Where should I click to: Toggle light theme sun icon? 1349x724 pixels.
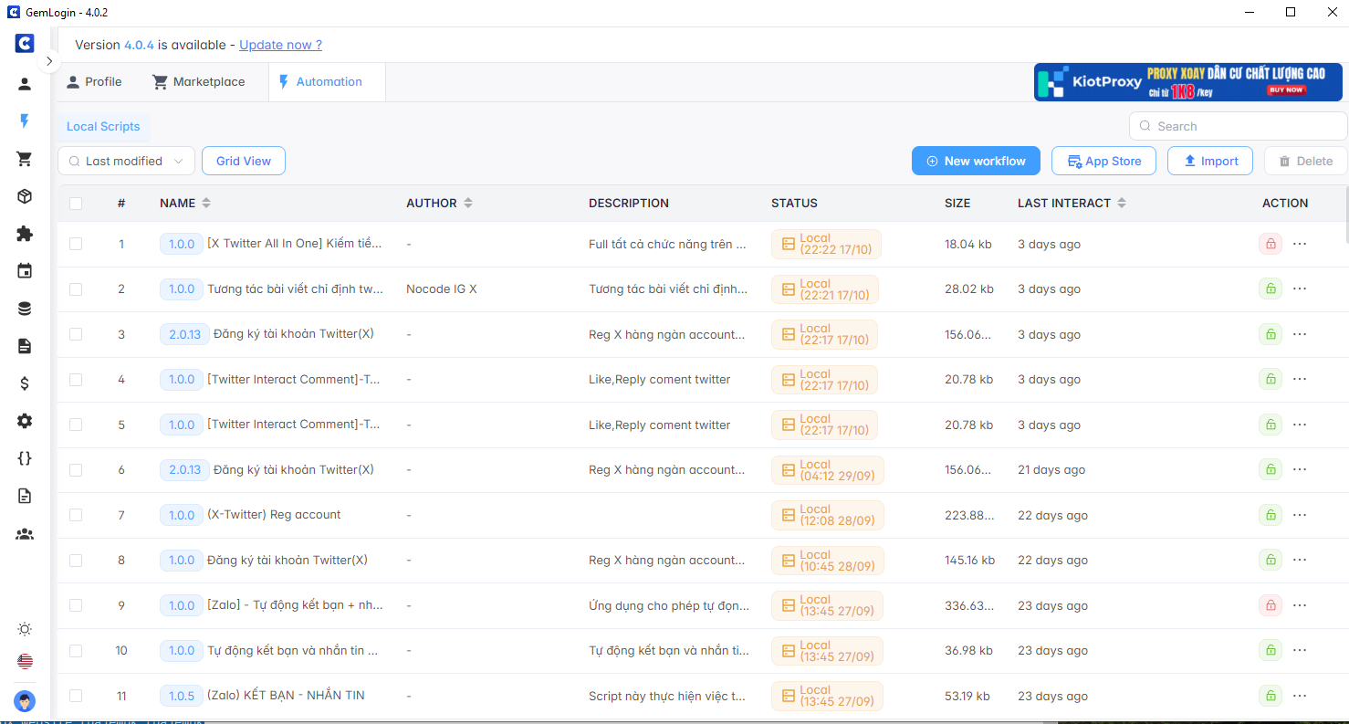tap(25, 629)
